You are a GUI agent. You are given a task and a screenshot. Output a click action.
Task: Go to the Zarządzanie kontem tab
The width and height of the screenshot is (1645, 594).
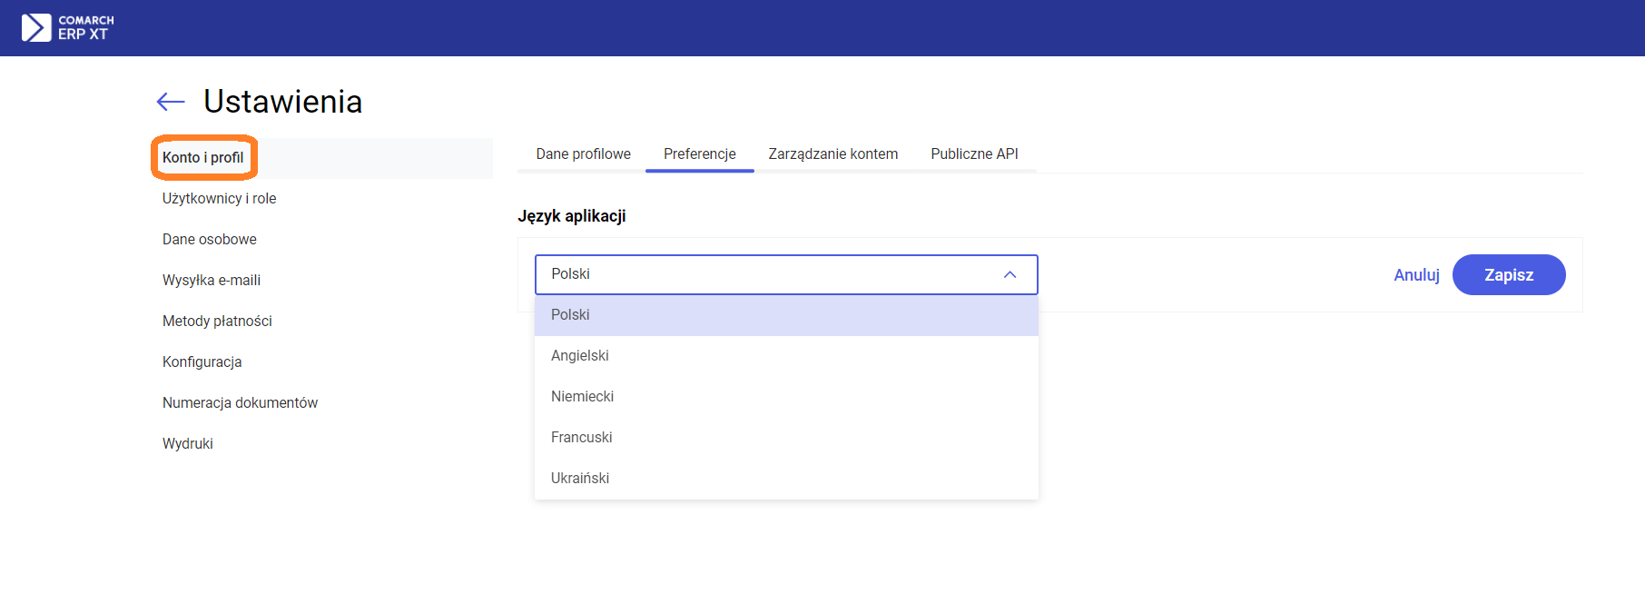coord(832,154)
